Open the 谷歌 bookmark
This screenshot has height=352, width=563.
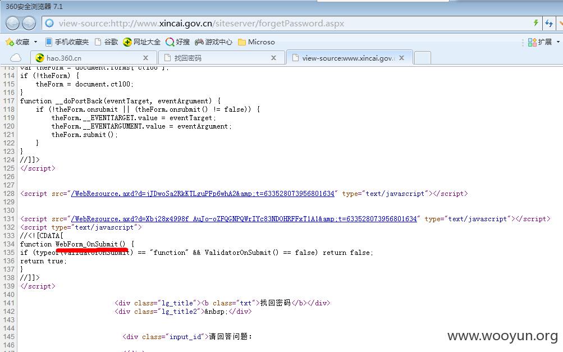click(106, 42)
